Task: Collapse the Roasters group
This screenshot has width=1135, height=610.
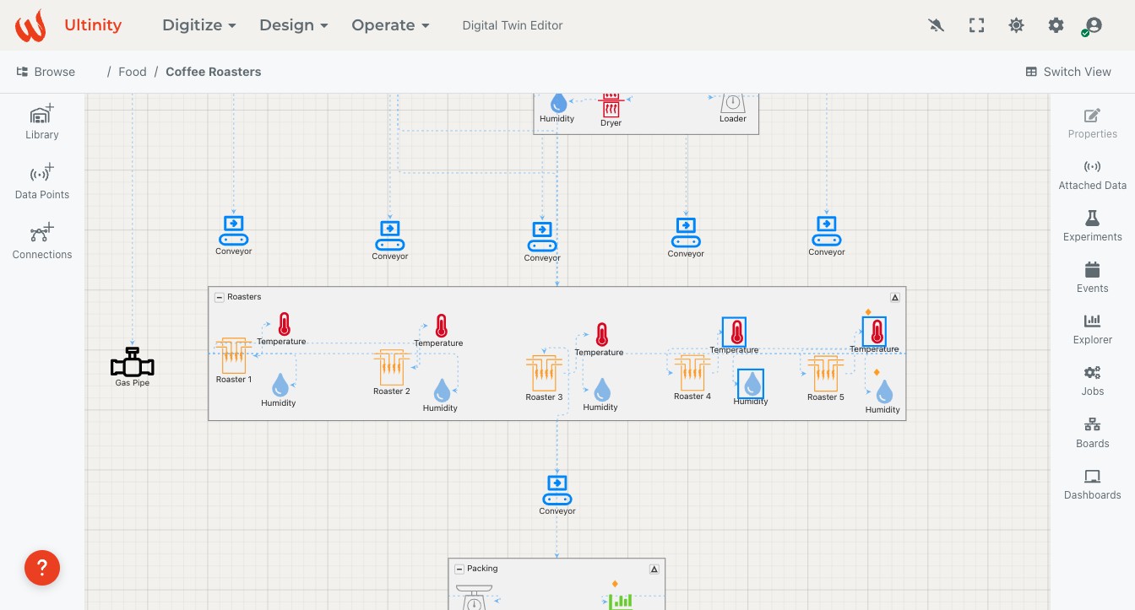Action: click(220, 297)
